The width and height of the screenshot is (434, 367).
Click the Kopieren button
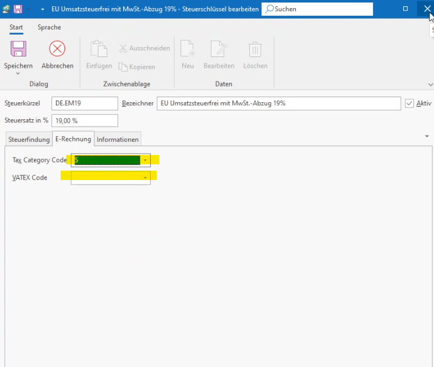[x=137, y=66]
